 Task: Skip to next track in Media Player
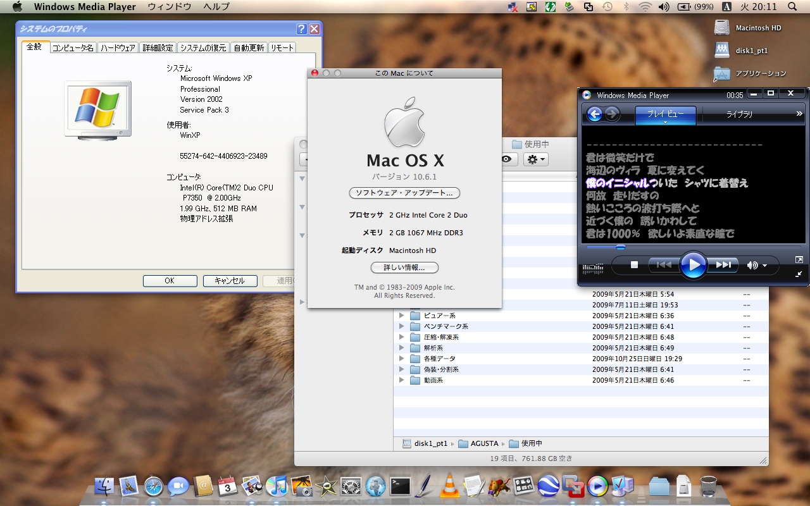click(x=723, y=265)
